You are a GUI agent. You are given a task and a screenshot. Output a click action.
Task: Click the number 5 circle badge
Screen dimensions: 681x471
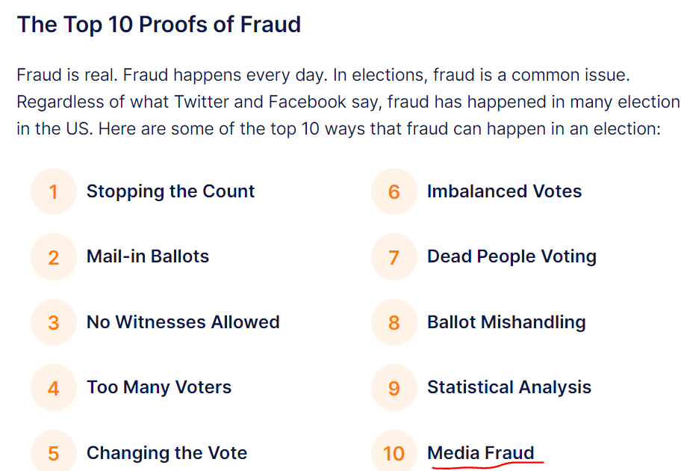(54, 453)
